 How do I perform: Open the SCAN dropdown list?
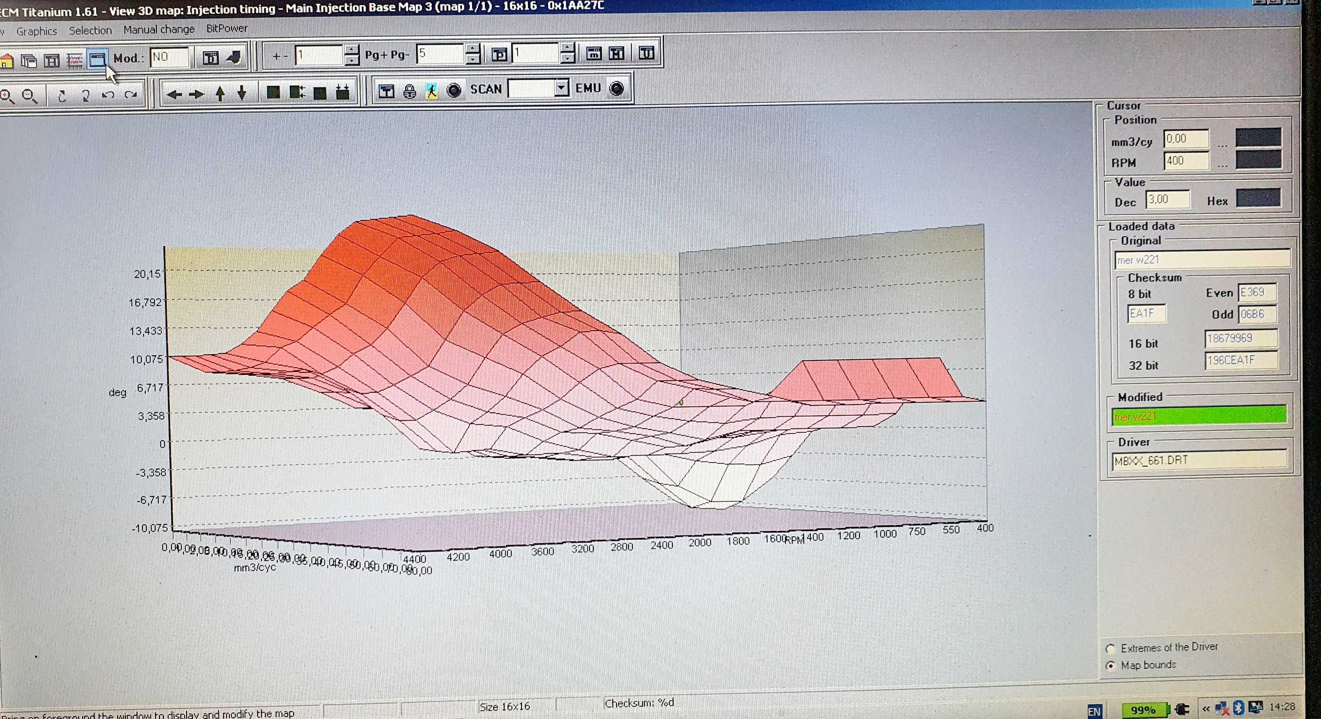[x=562, y=88]
